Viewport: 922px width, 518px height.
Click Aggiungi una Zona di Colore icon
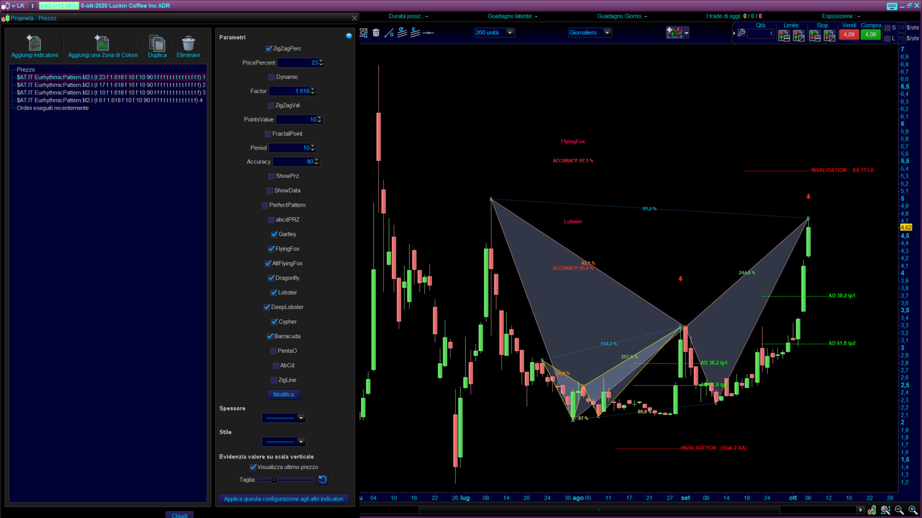click(x=102, y=43)
